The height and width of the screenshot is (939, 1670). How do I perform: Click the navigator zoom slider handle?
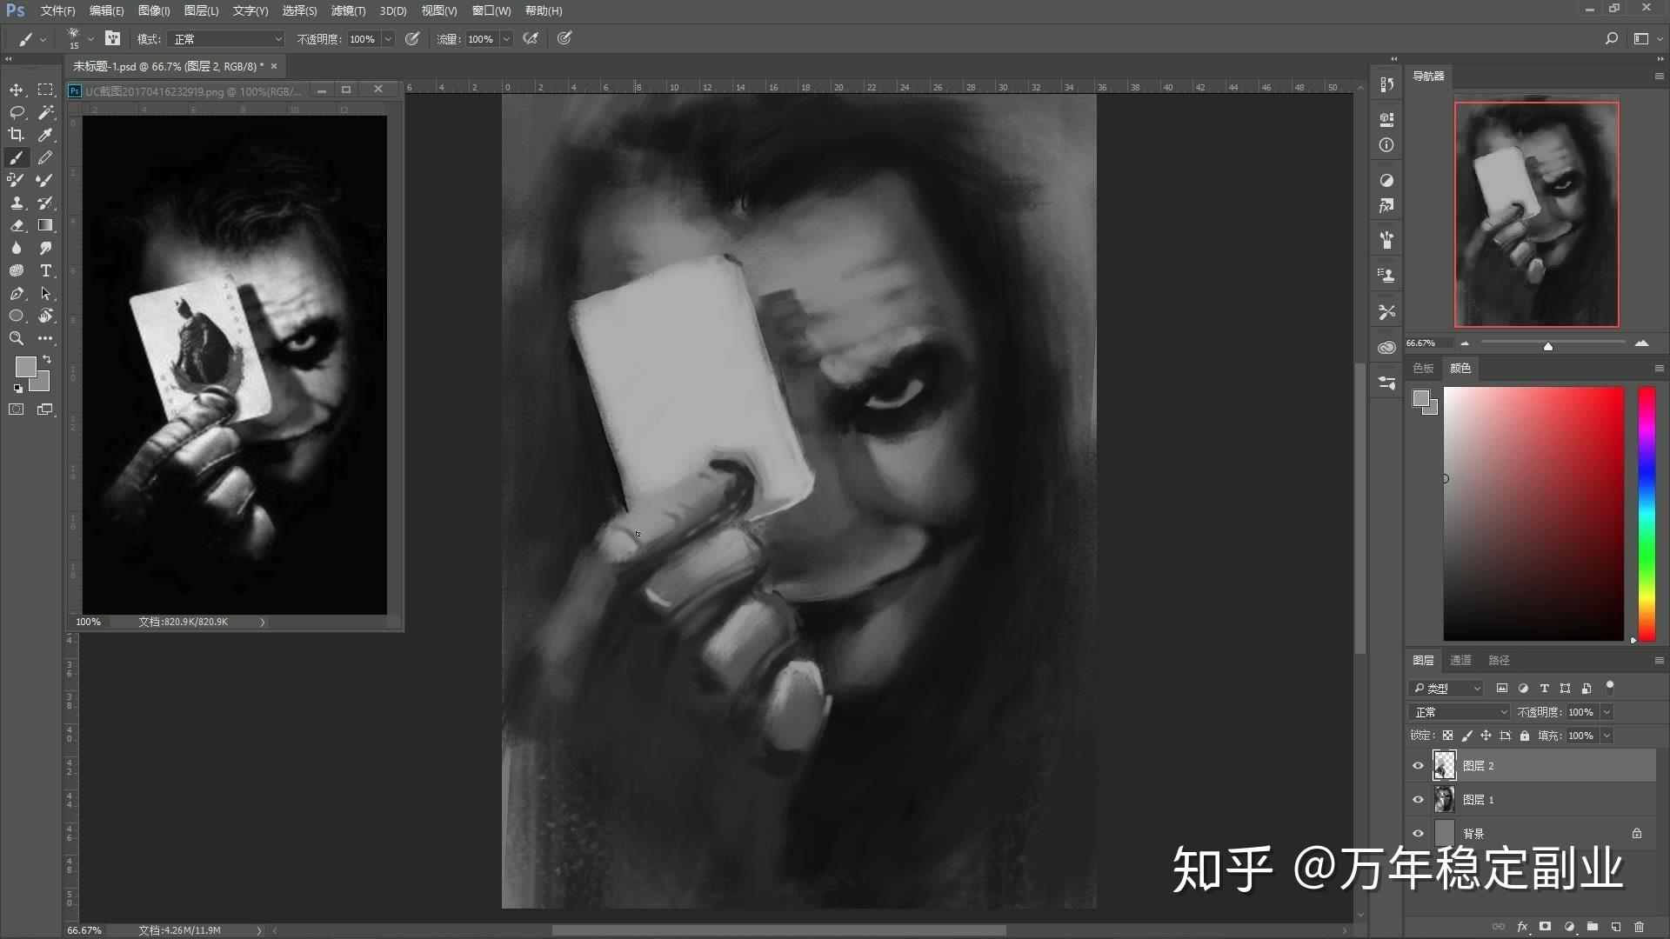coord(1548,346)
